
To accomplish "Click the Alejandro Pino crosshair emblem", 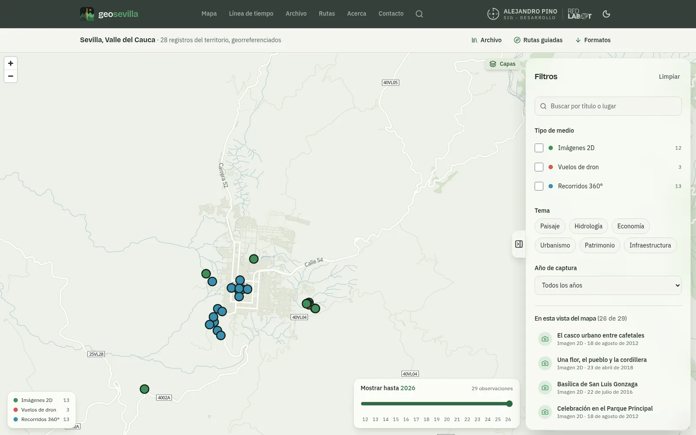I will click(x=493, y=14).
